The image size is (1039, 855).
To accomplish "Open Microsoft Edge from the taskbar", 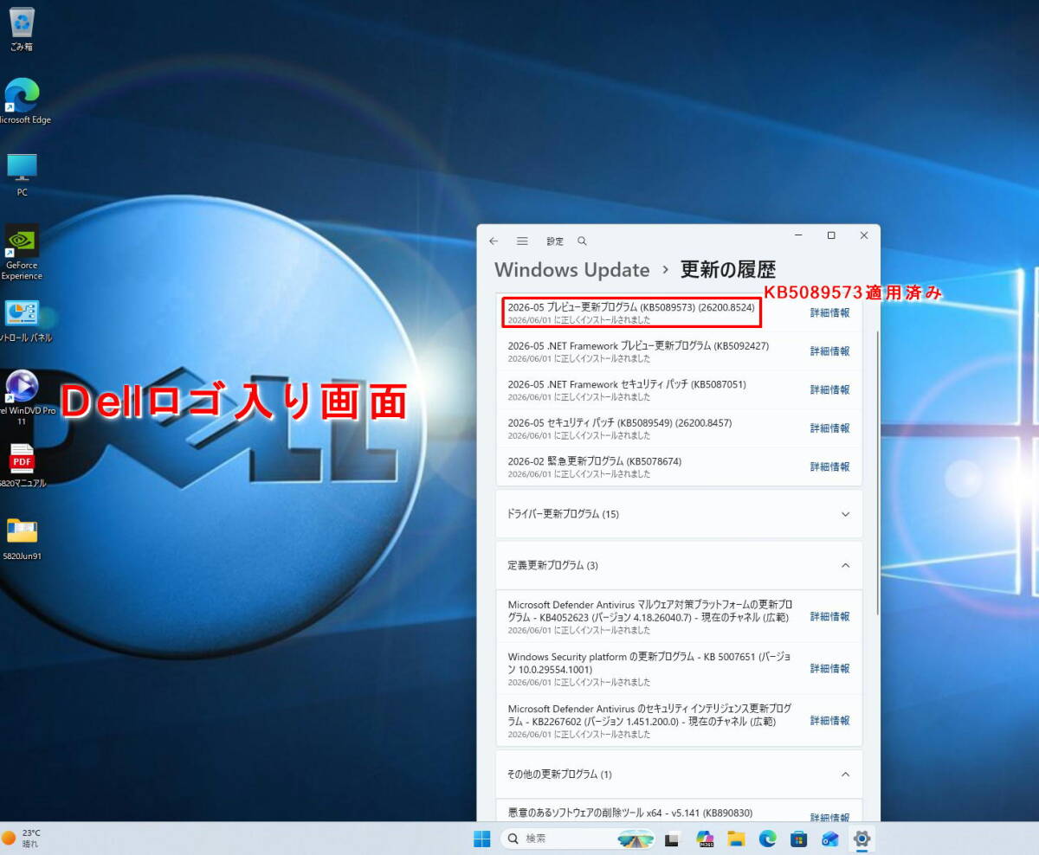I will pos(768,839).
